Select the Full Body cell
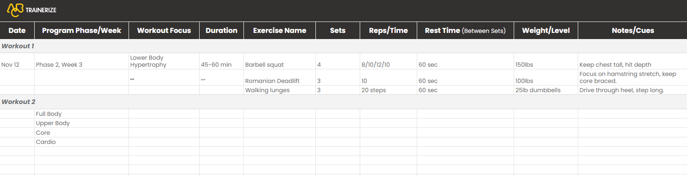This screenshot has height=176, width=687. 82,114
